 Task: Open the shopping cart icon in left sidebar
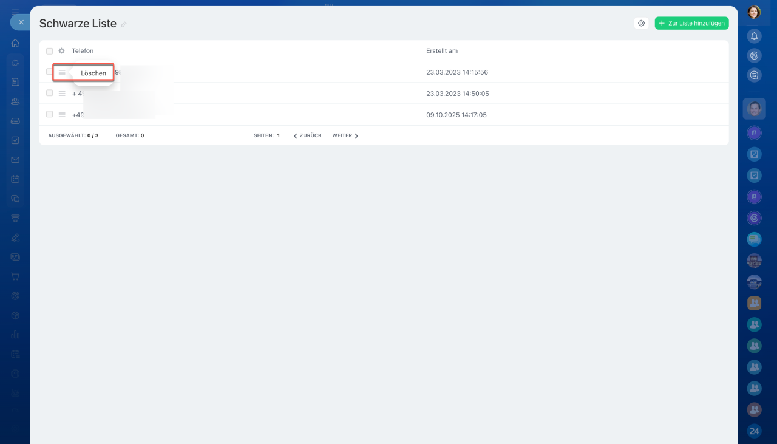pyautogui.click(x=15, y=276)
